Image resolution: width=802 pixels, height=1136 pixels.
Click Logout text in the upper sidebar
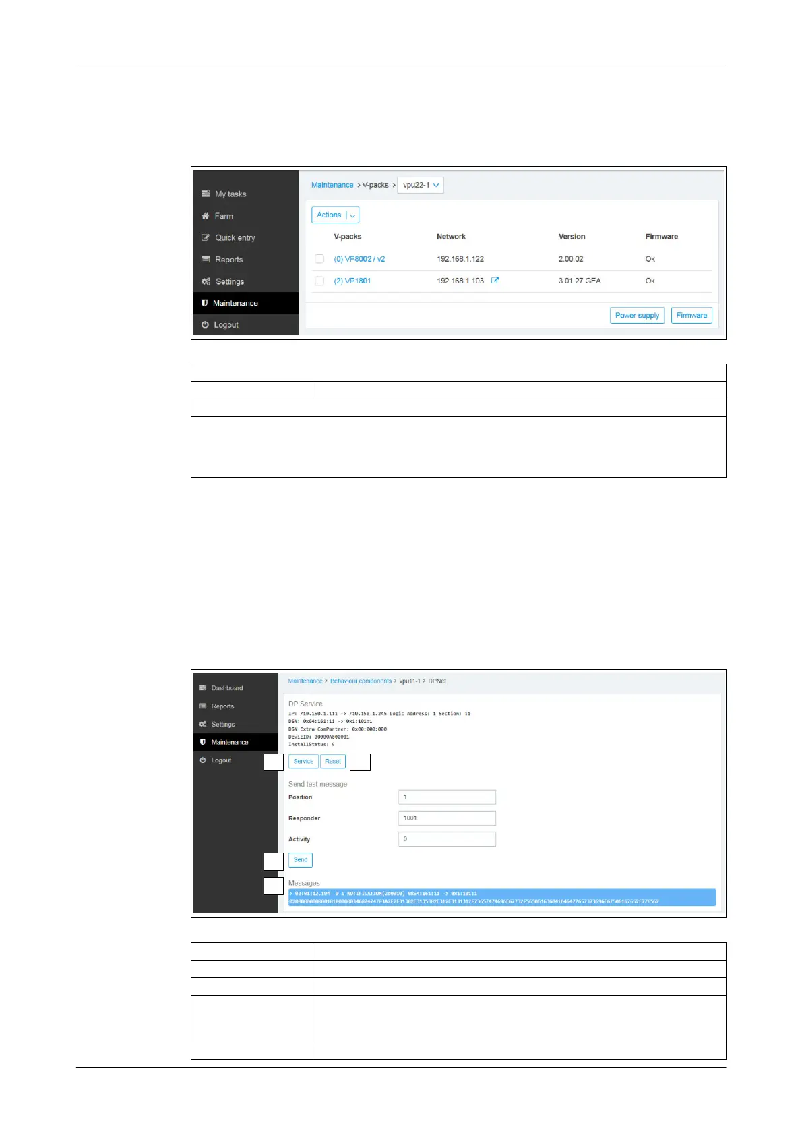(x=226, y=325)
